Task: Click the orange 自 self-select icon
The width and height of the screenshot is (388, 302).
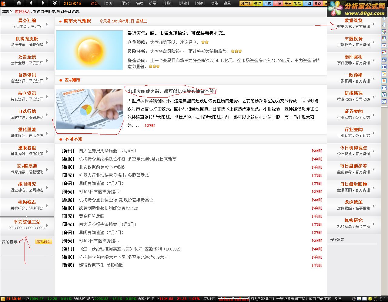Action: point(384,81)
